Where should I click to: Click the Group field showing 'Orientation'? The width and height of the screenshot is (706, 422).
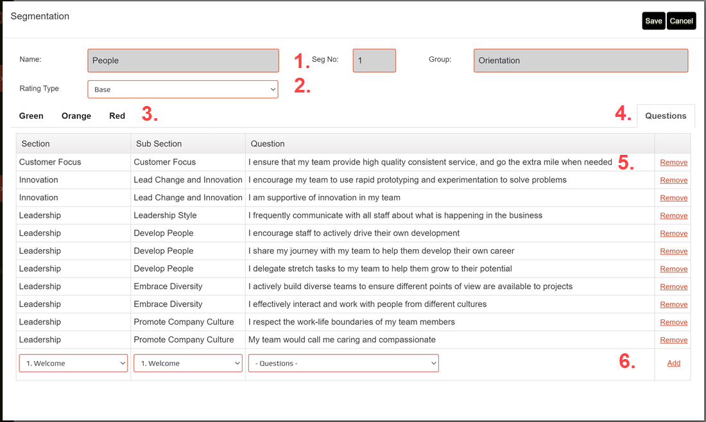pyautogui.click(x=580, y=60)
